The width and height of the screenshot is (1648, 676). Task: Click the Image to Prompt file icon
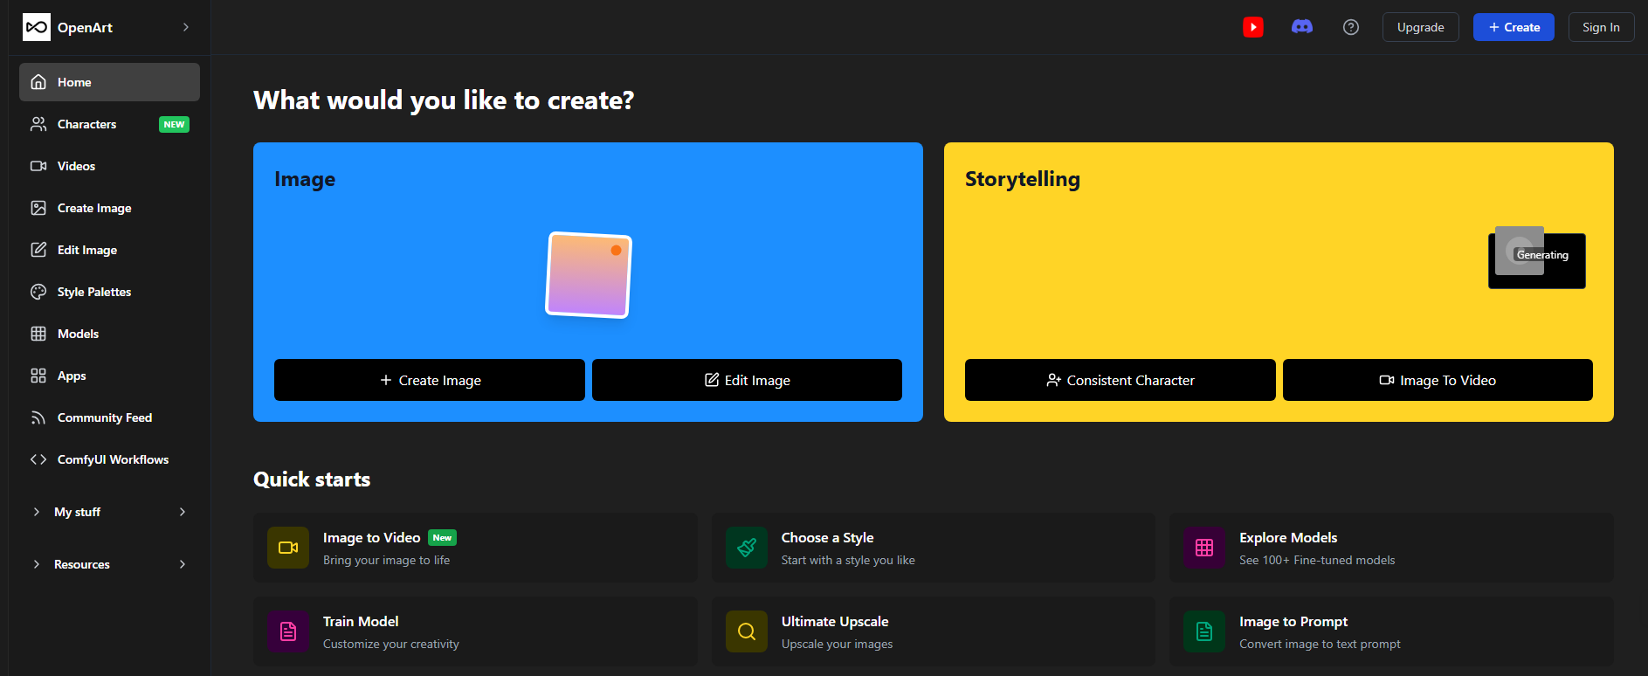coord(1204,631)
